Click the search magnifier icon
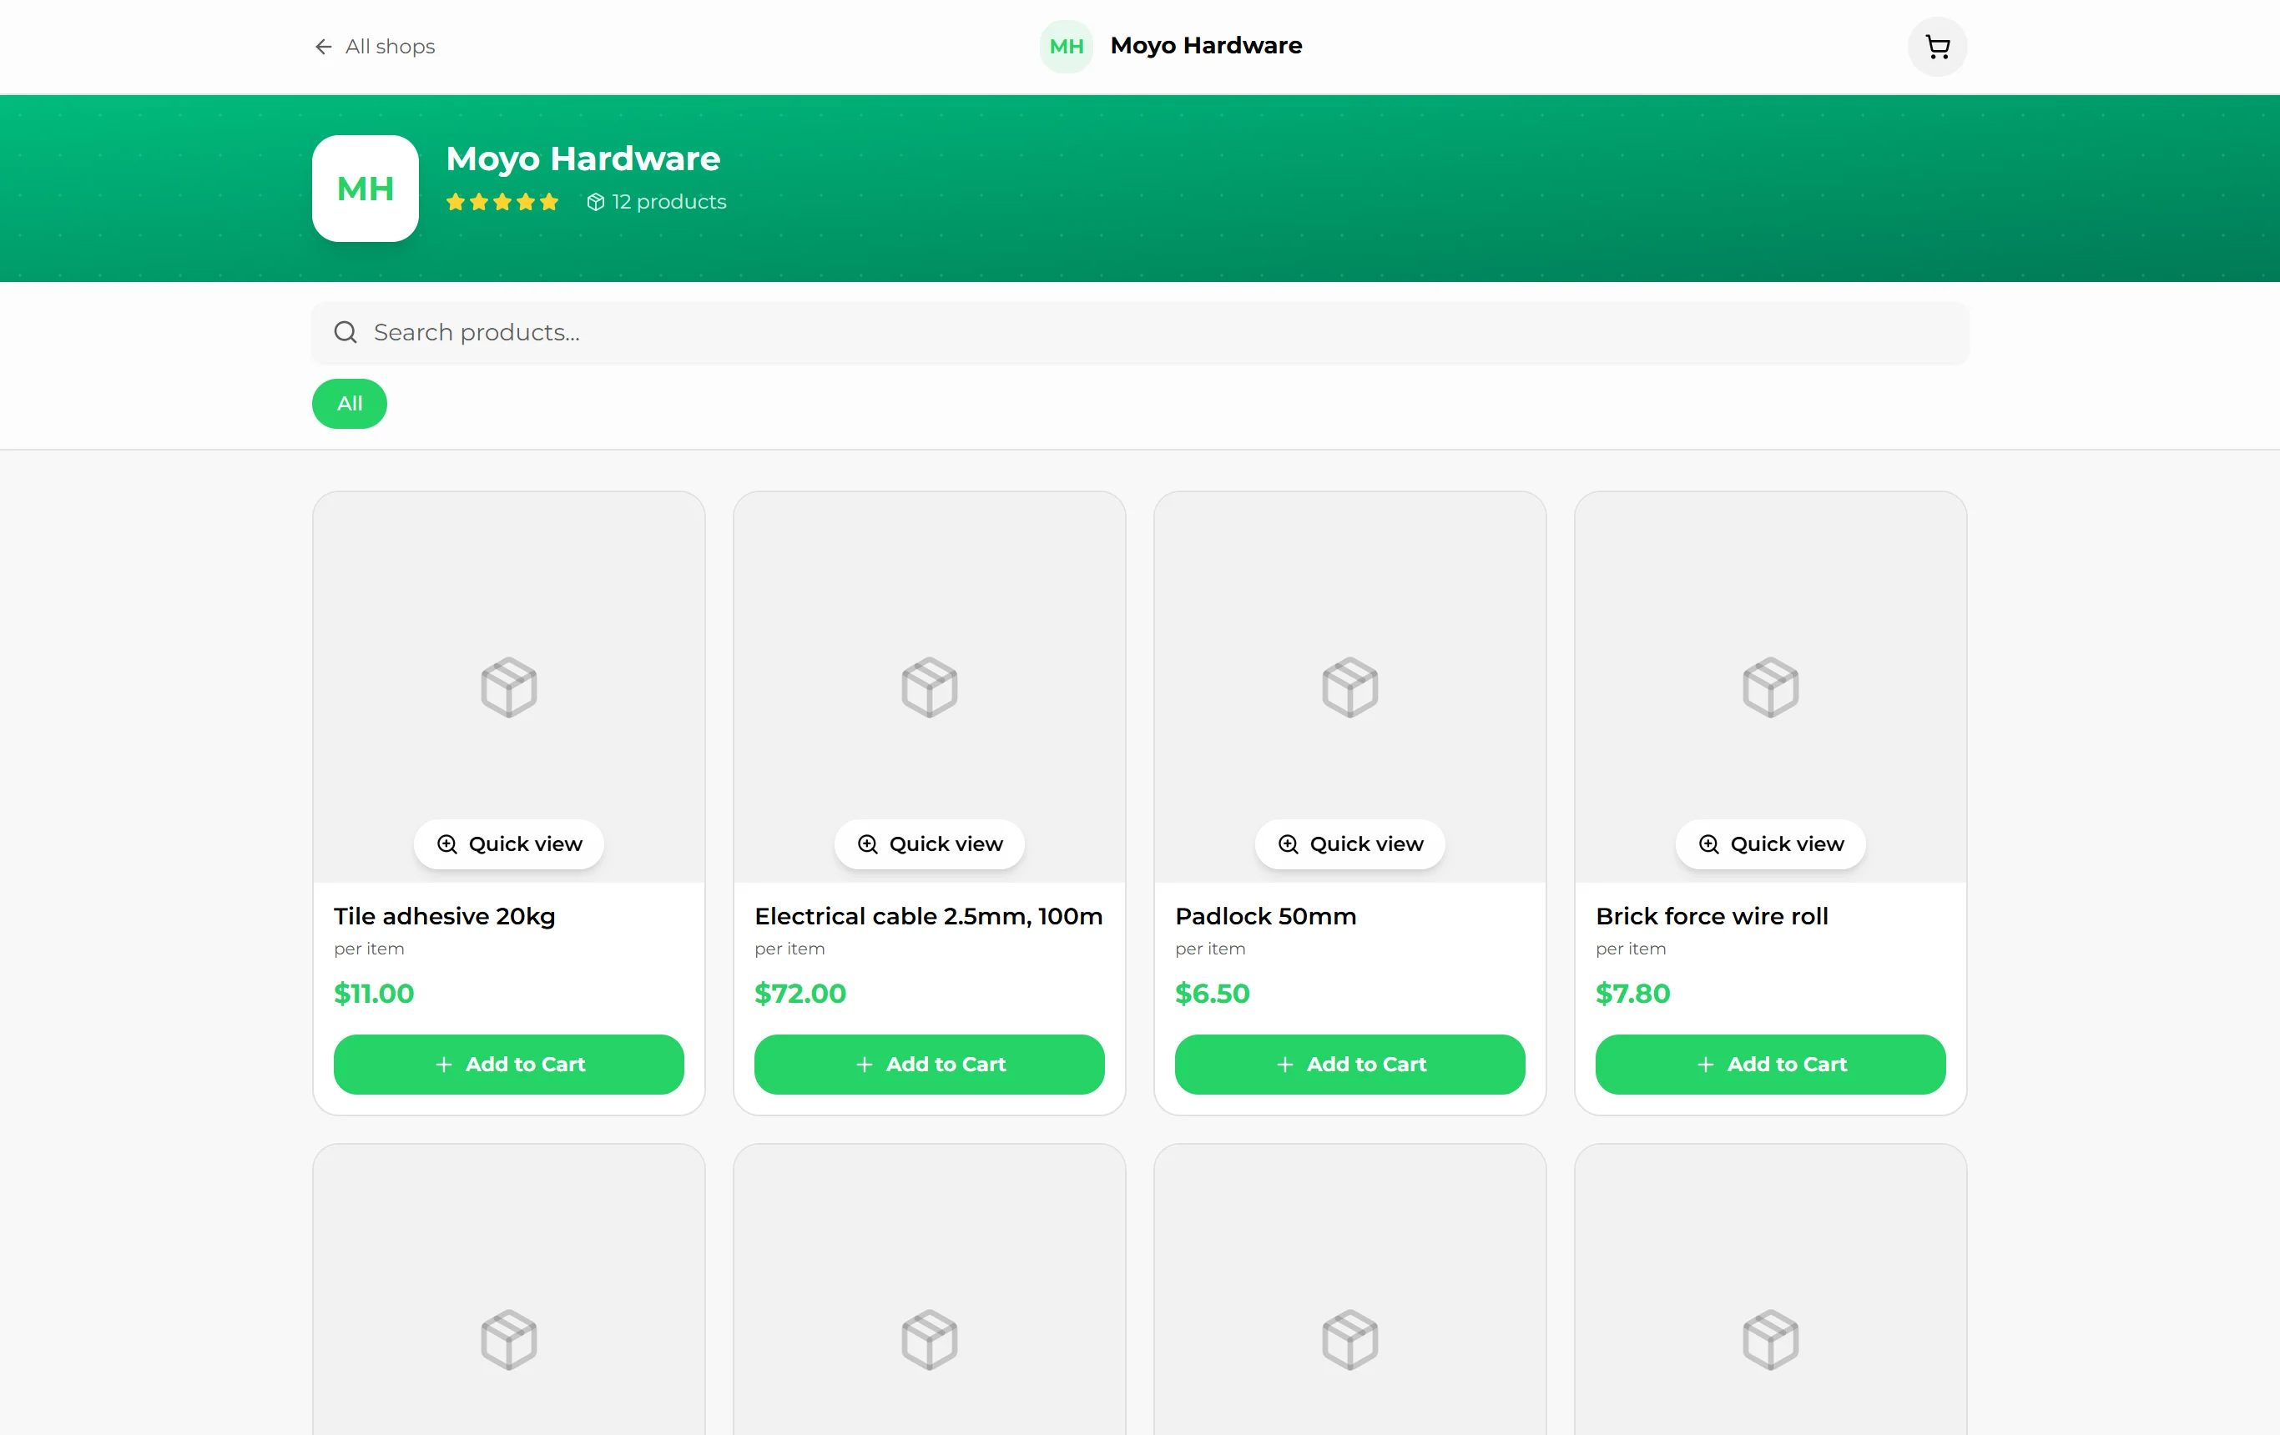 tap(346, 332)
